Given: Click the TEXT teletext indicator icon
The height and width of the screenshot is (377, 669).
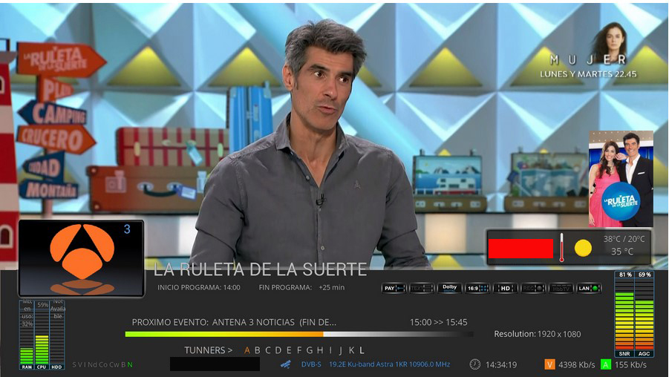Looking at the screenshot, I should (x=421, y=288).
